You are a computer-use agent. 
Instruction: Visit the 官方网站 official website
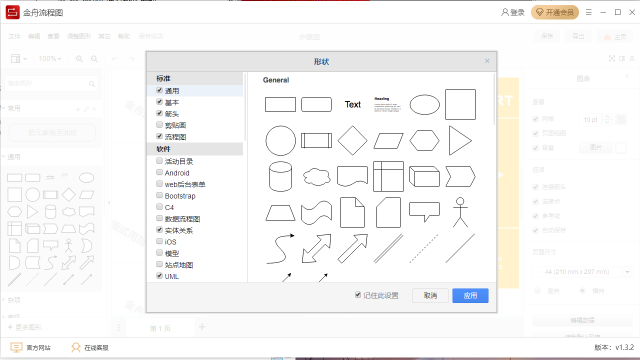point(30,347)
